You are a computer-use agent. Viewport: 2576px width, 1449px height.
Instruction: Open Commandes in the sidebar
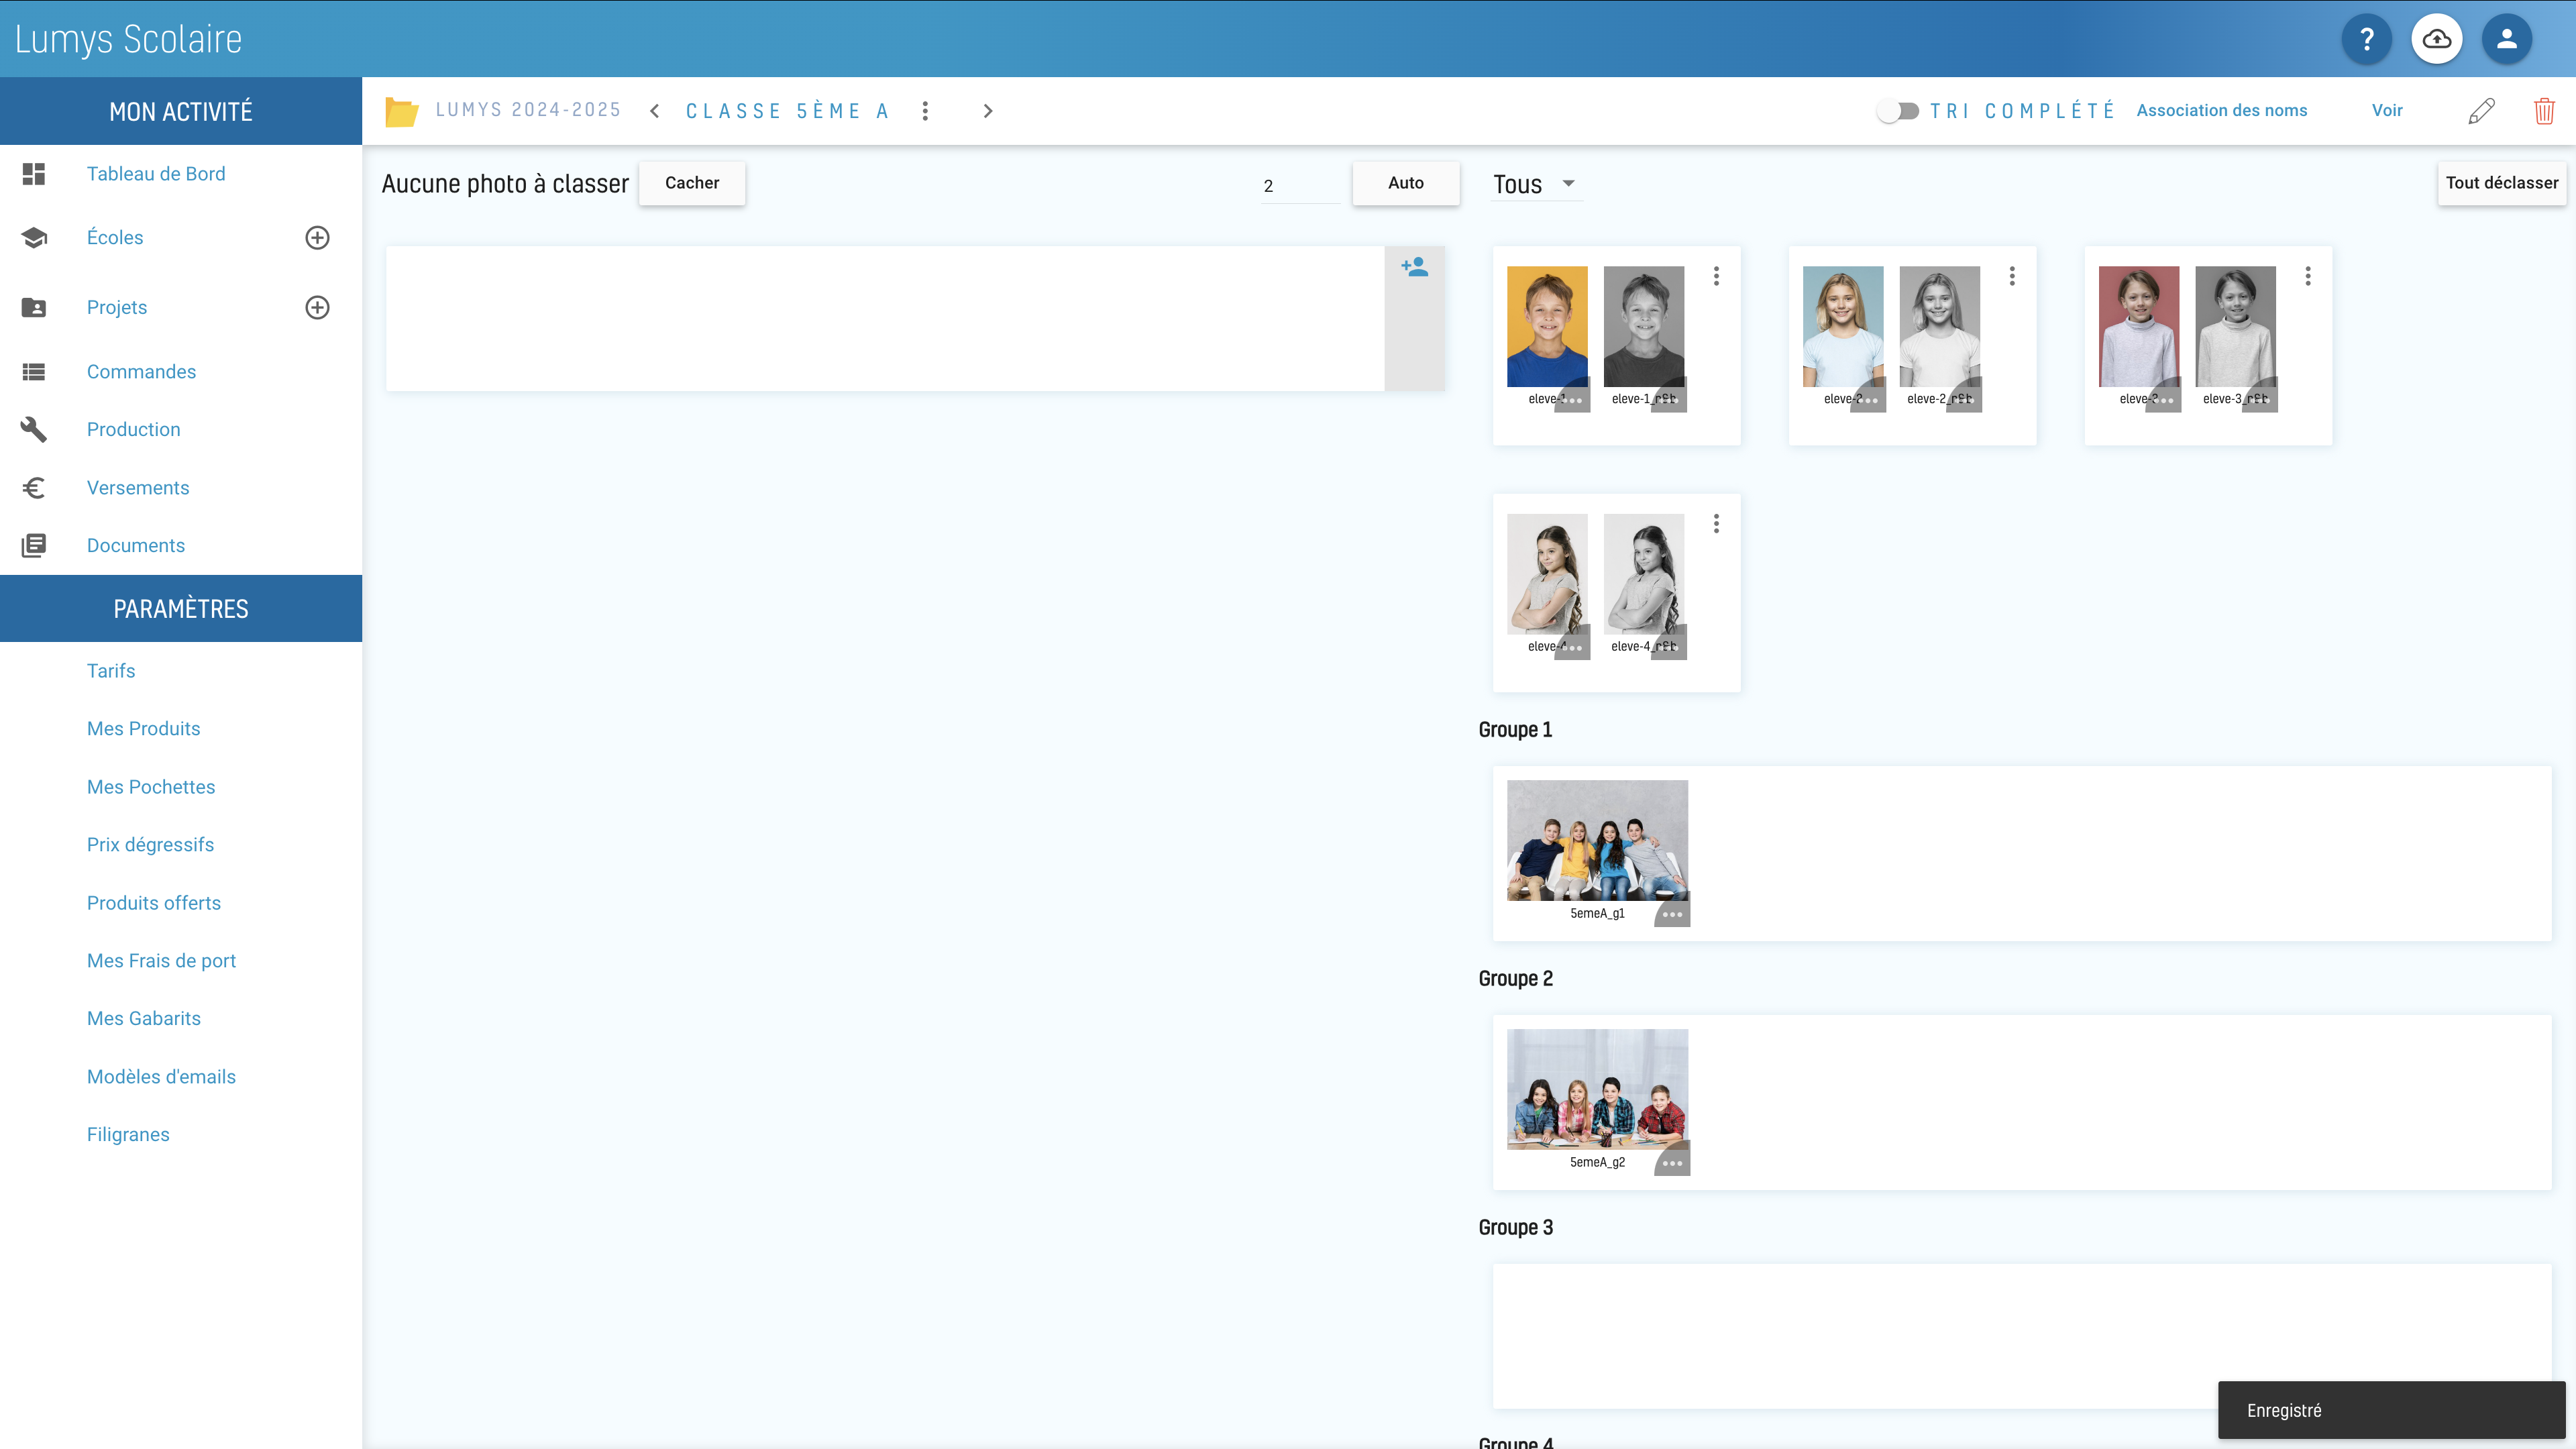tap(141, 372)
